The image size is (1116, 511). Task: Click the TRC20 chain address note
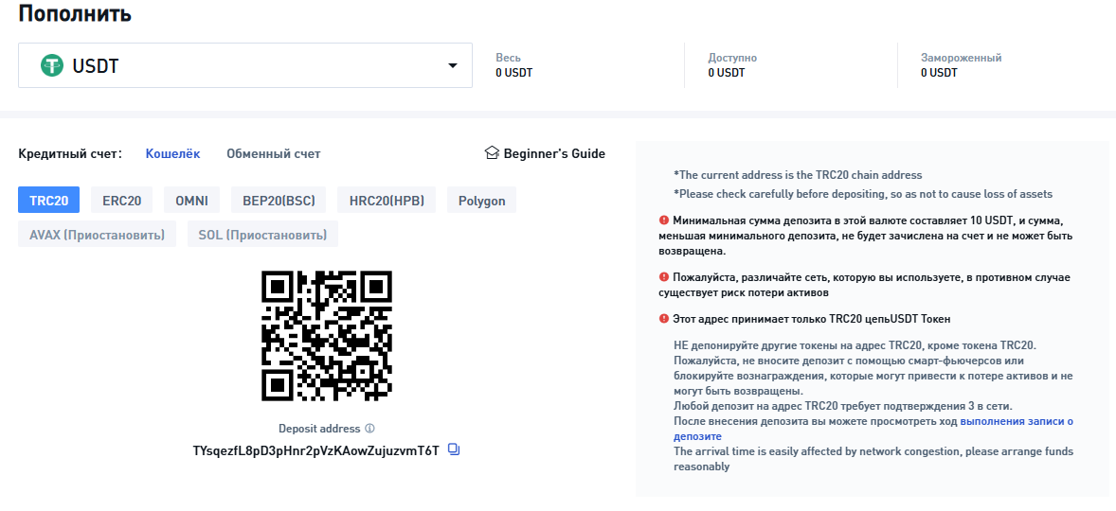[798, 175]
